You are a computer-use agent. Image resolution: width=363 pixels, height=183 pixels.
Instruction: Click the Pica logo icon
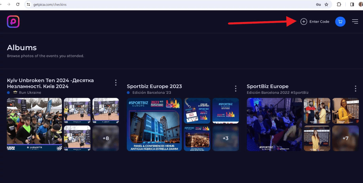13,22
